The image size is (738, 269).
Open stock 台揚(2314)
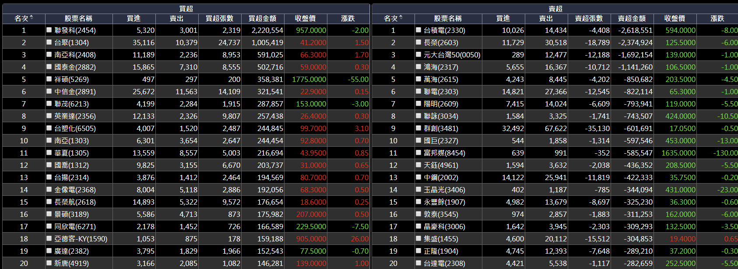point(71,177)
